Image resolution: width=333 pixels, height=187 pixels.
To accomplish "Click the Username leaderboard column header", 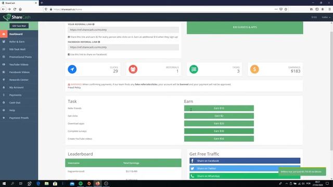I will [73, 163].
